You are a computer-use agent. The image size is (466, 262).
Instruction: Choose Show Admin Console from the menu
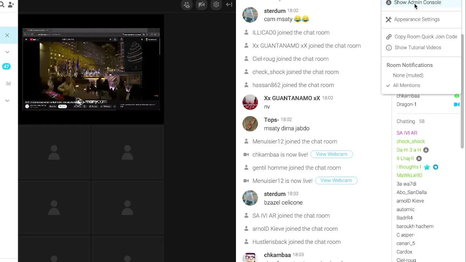point(418,3)
